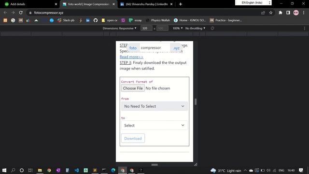
Task: Open OneNote from taskbar
Action: [x=58, y=170]
